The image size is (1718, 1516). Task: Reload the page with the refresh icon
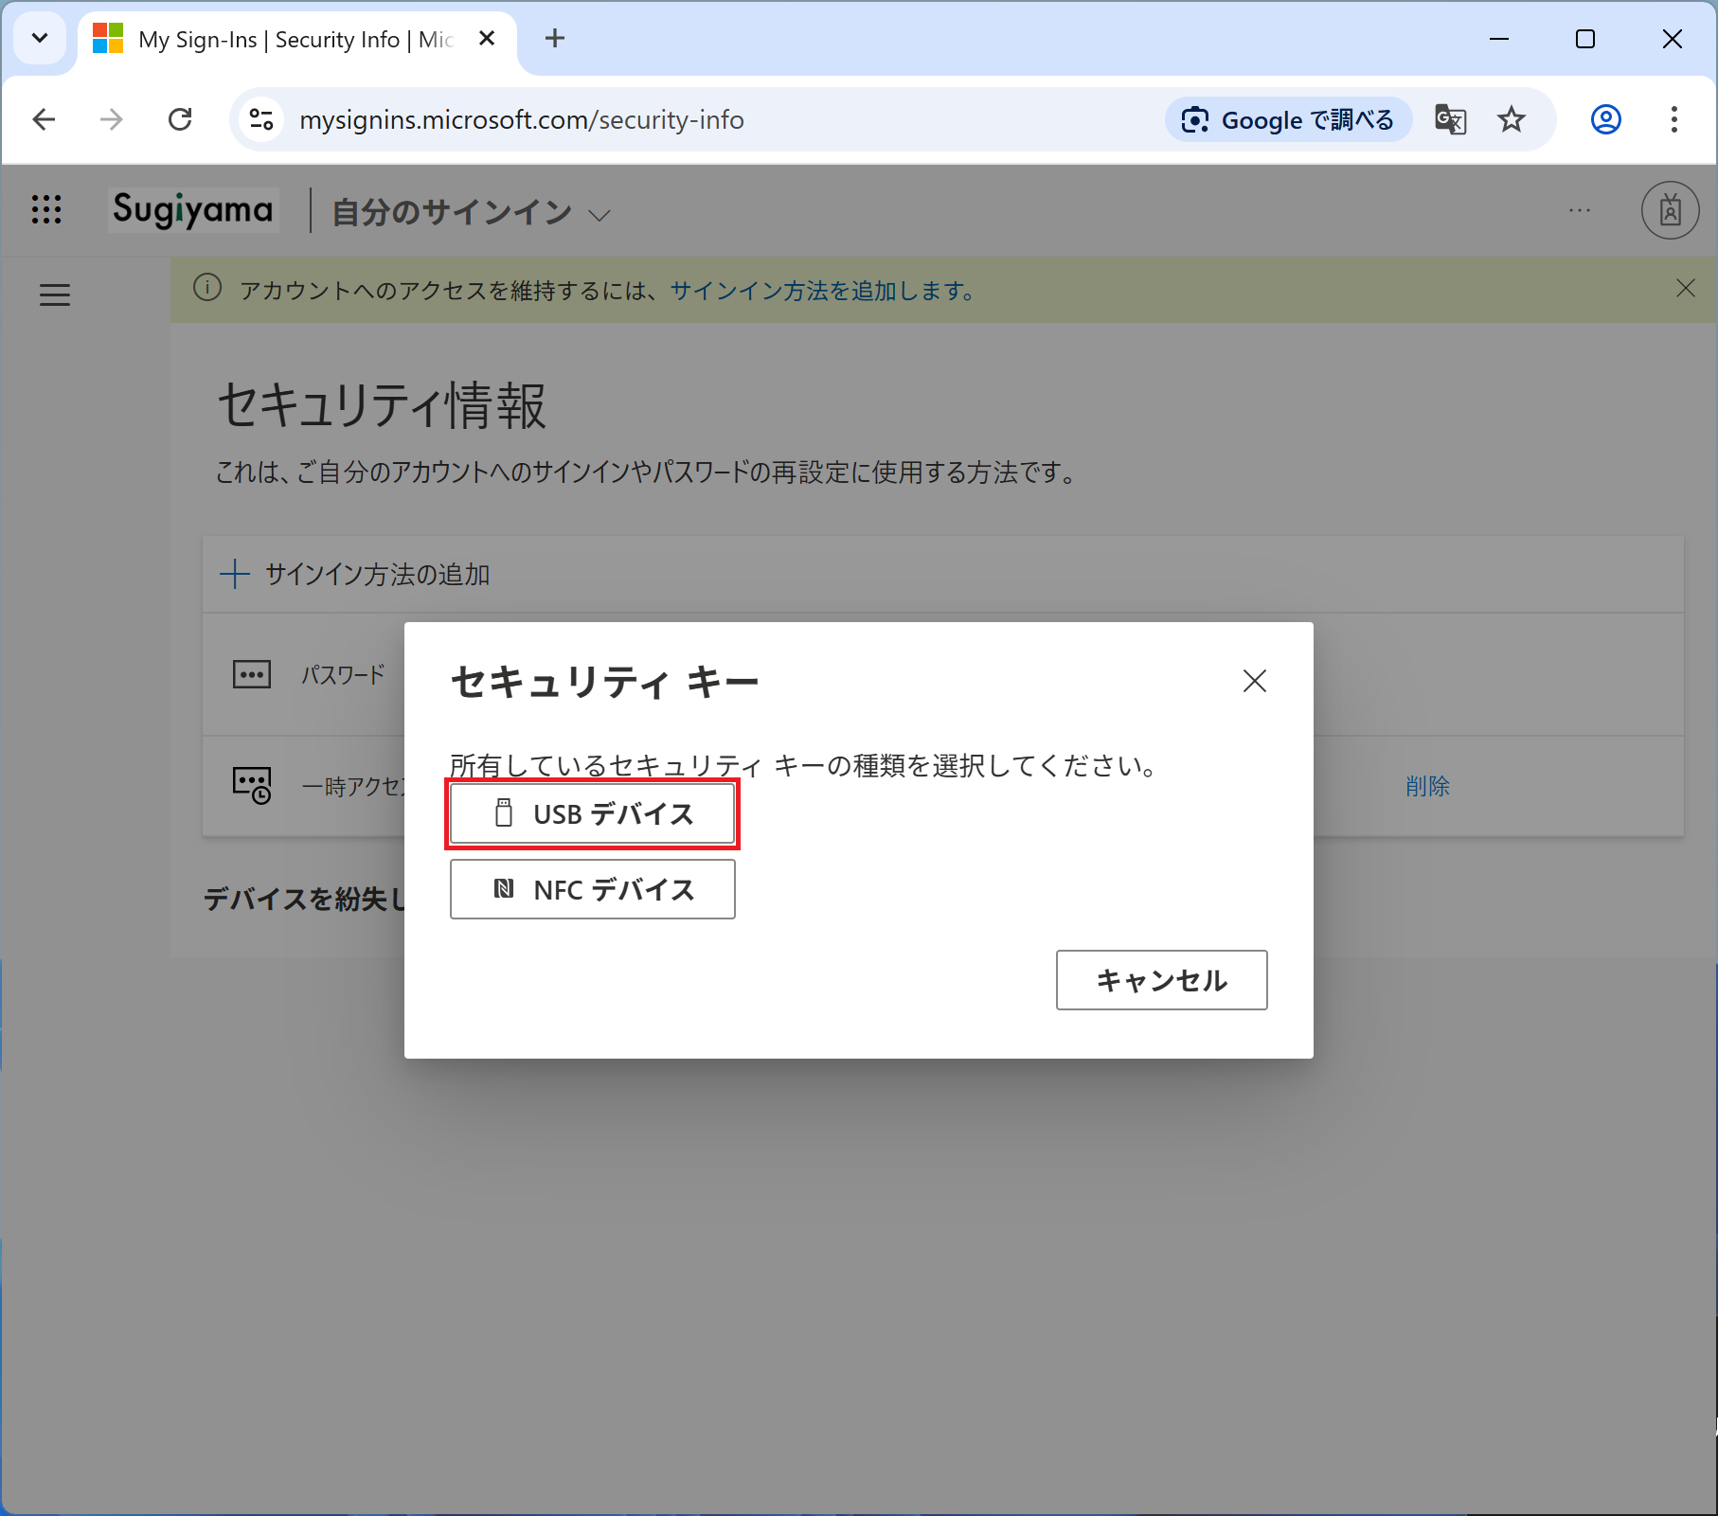[180, 119]
